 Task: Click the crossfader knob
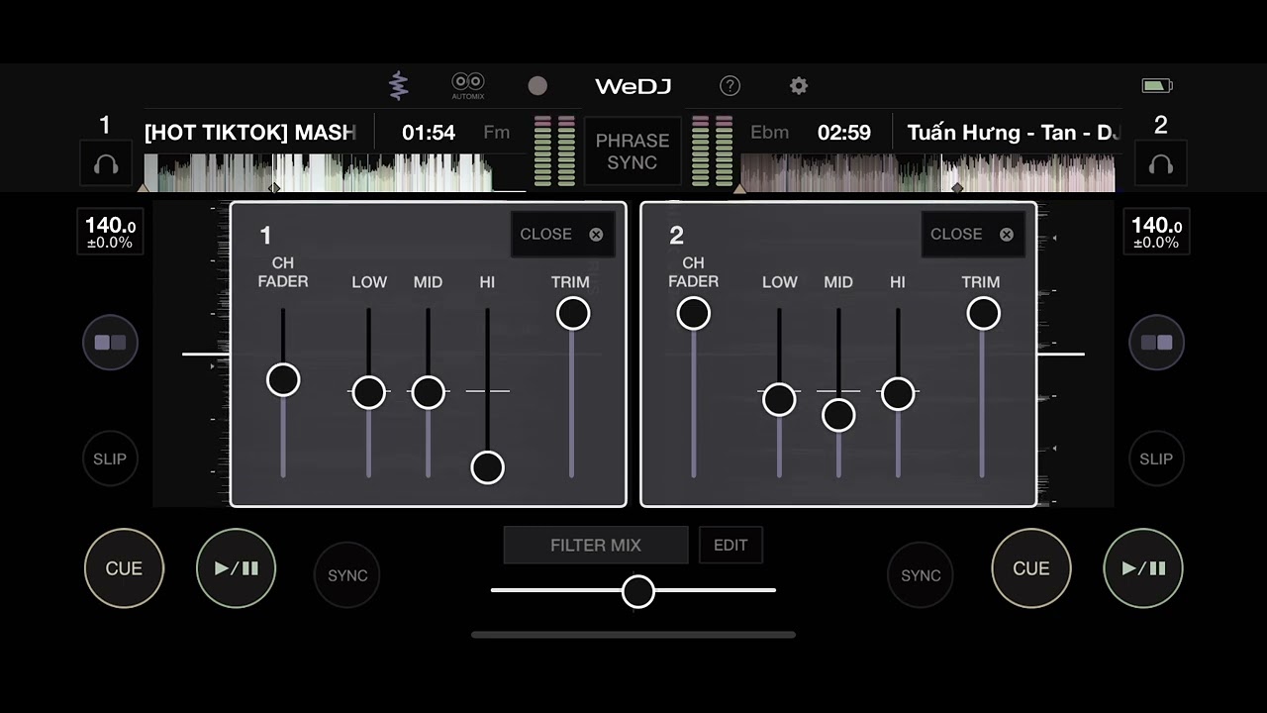coord(638,591)
